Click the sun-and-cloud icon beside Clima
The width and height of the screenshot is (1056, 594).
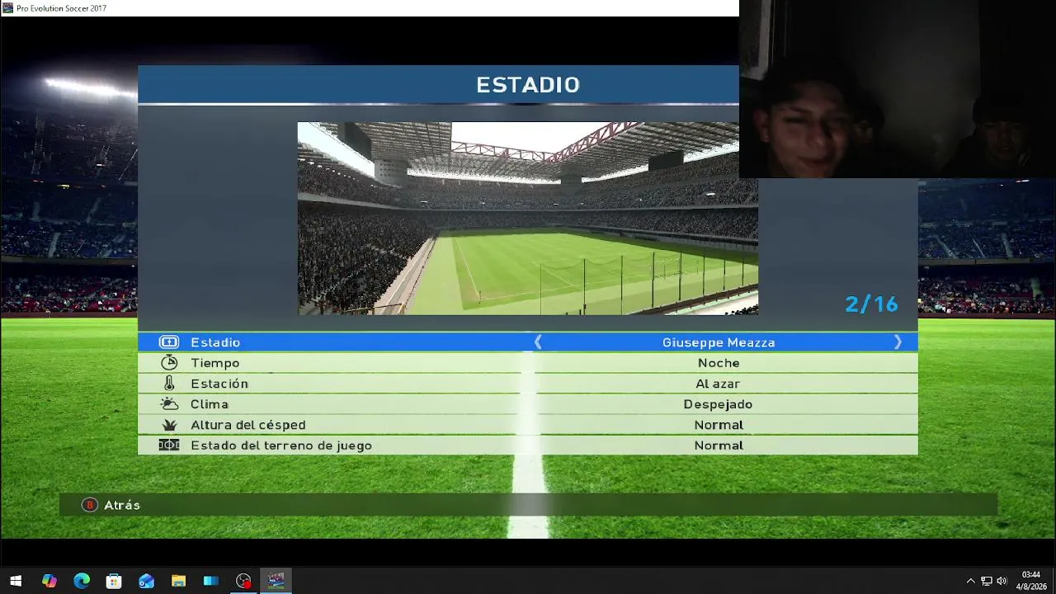169,404
